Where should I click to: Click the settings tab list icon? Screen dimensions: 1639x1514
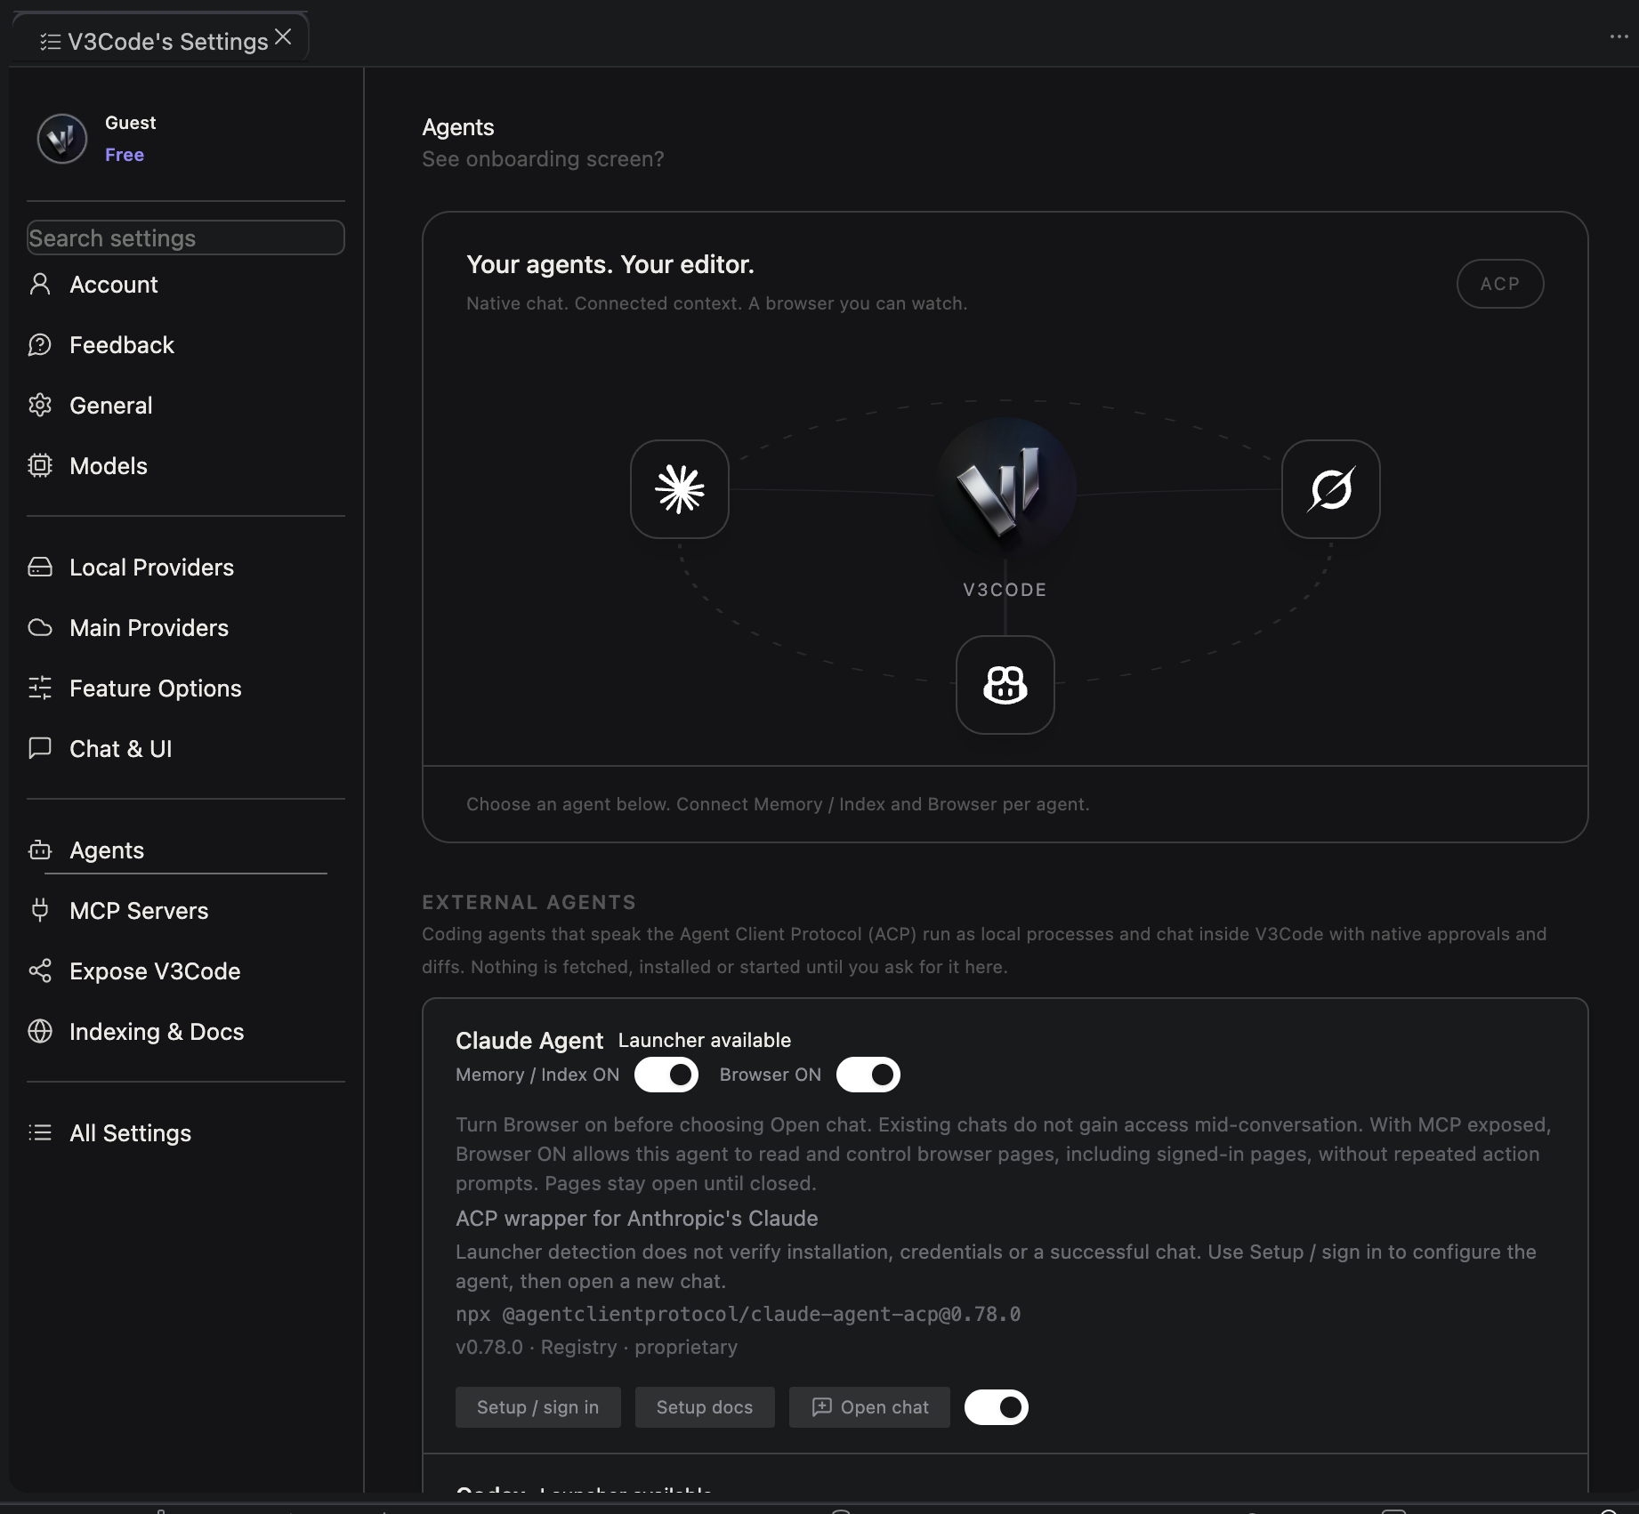51,42
